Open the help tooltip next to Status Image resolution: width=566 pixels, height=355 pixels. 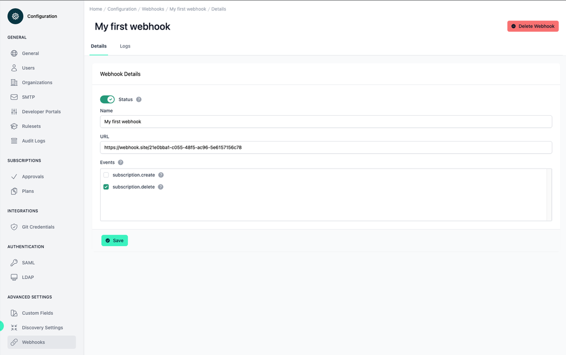pyautogui.click(x=138, y=99)
